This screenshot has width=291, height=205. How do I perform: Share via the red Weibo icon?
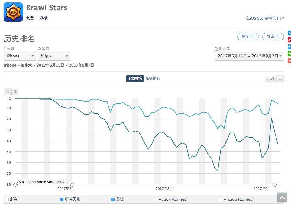(289, 40)
